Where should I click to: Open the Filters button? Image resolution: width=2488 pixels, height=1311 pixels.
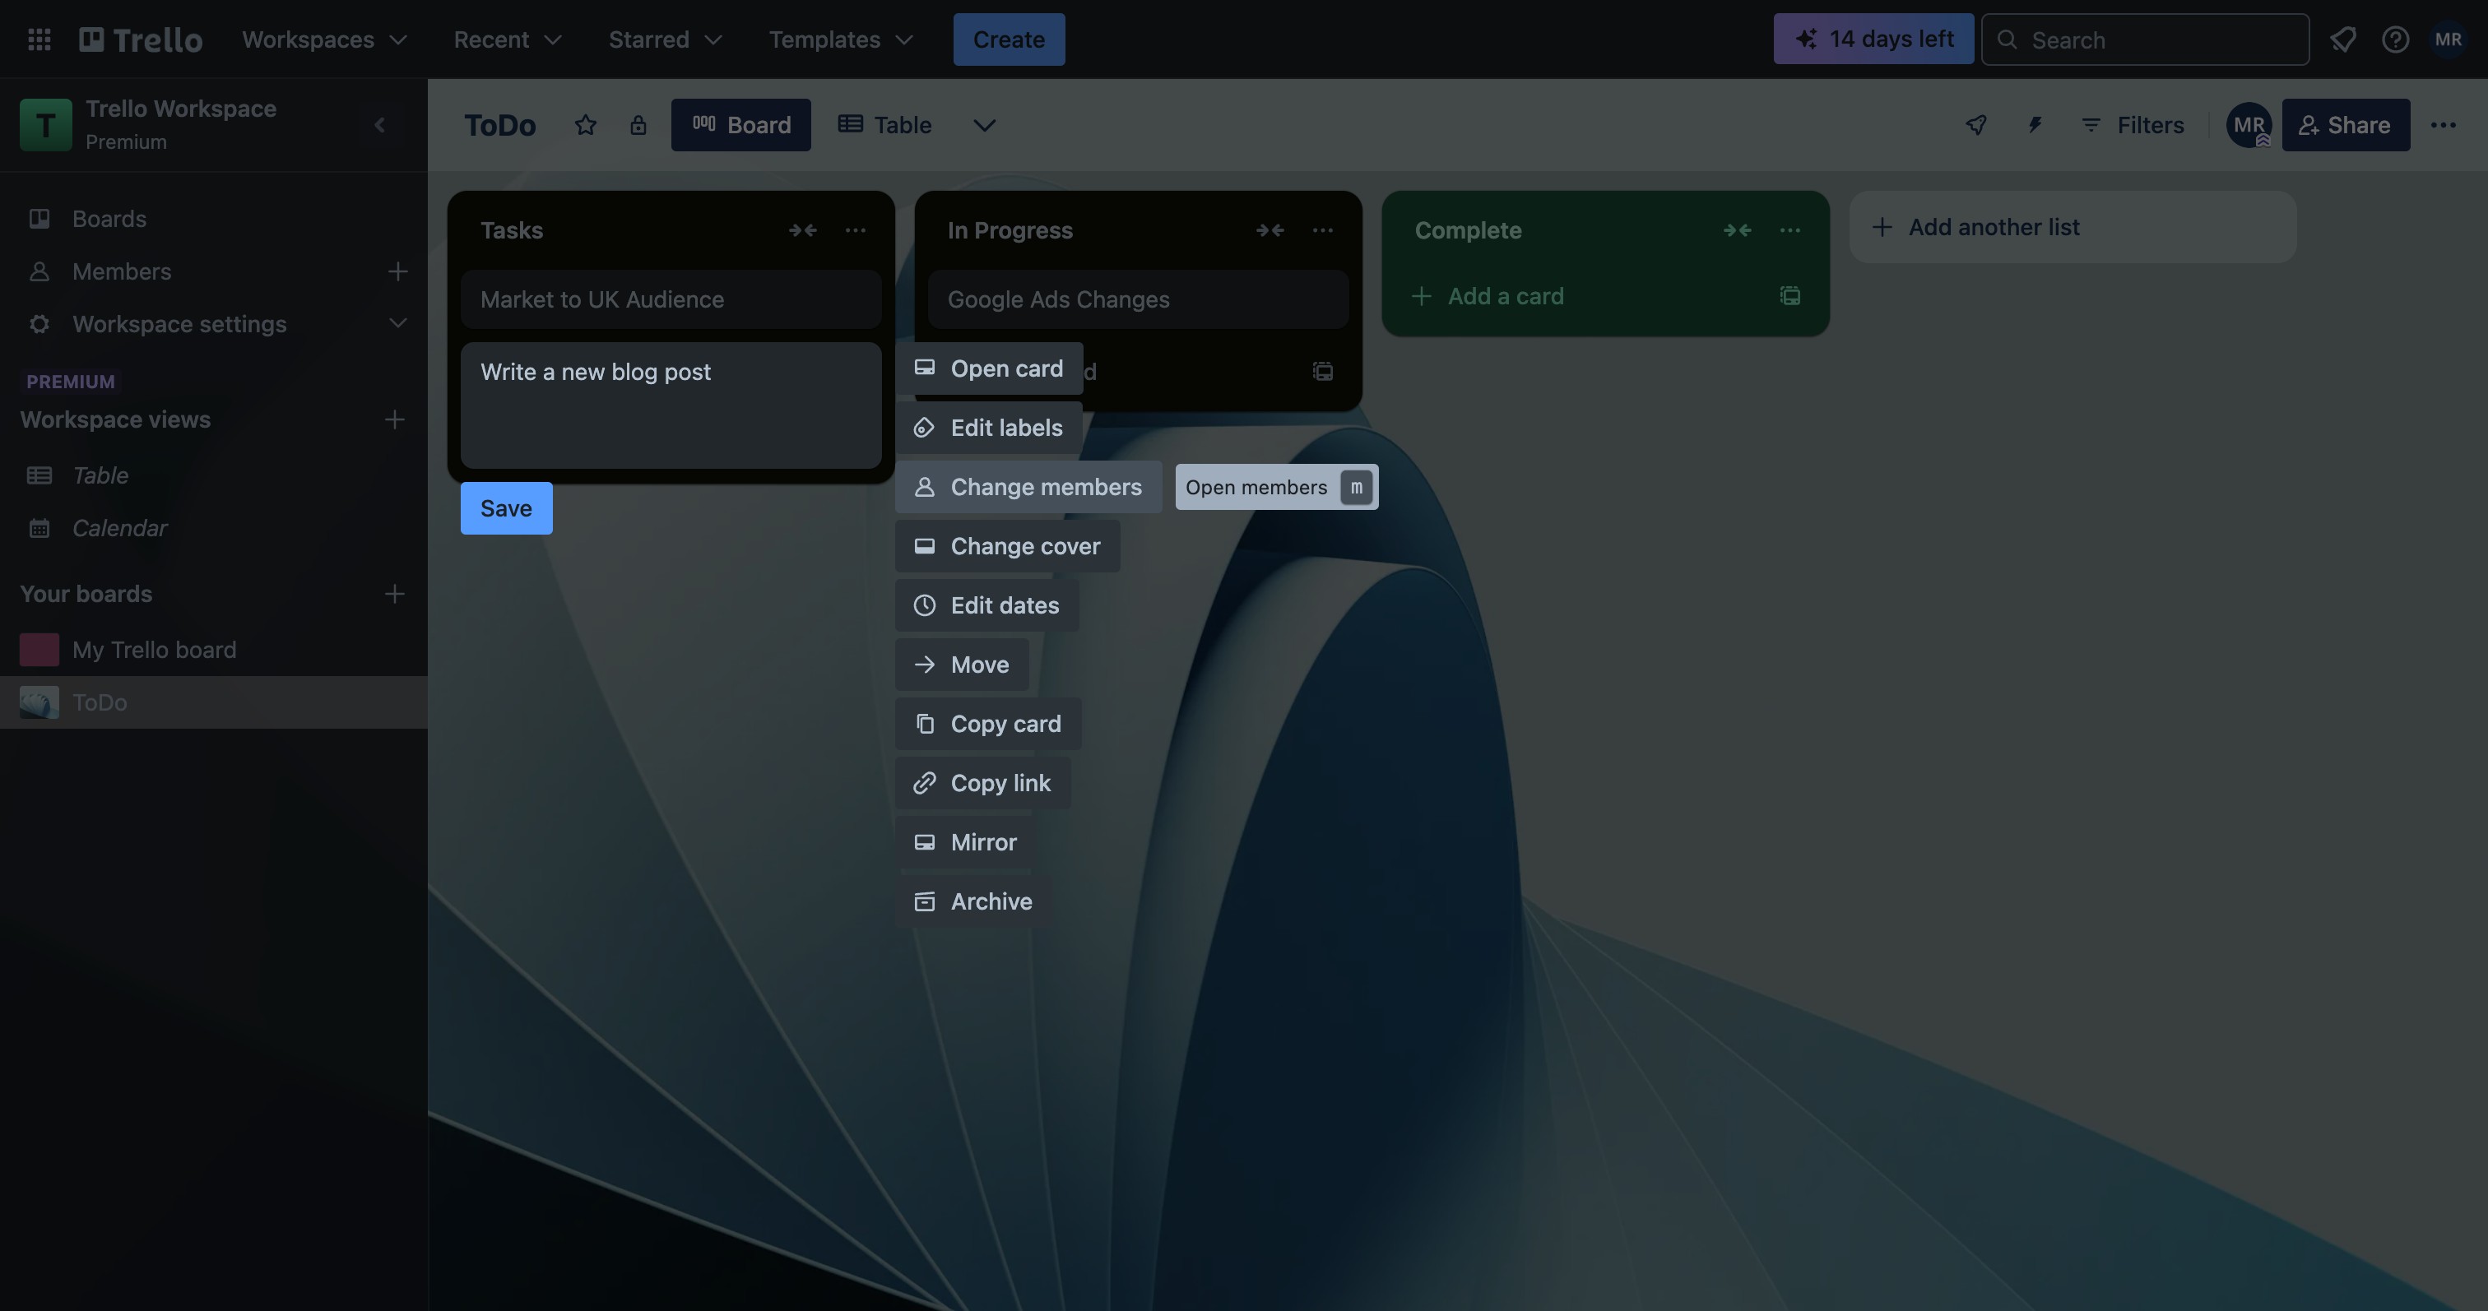tap(2133, 124)
